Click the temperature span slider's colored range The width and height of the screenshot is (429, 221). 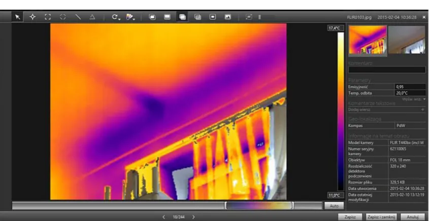click(258, 205)
